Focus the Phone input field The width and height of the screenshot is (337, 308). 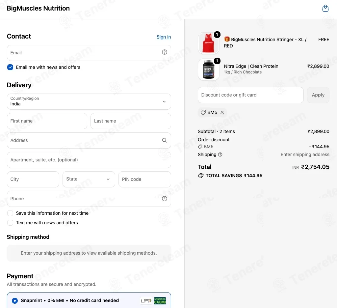tap(89, 199)
